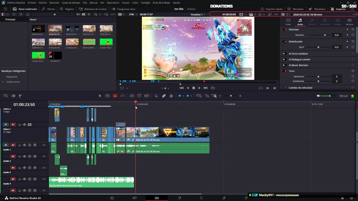Switch Inspector to the Video tab

[x=288, y=22]
